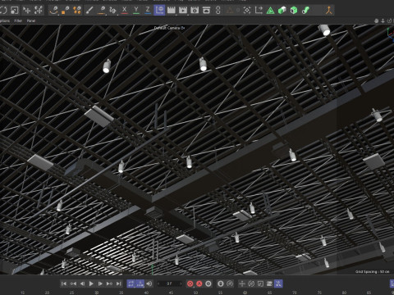
Task: Toggle Autokeying red A button
Action: (x=199, y=284)
